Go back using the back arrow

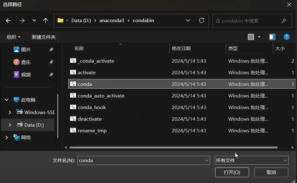pos(8,20)
